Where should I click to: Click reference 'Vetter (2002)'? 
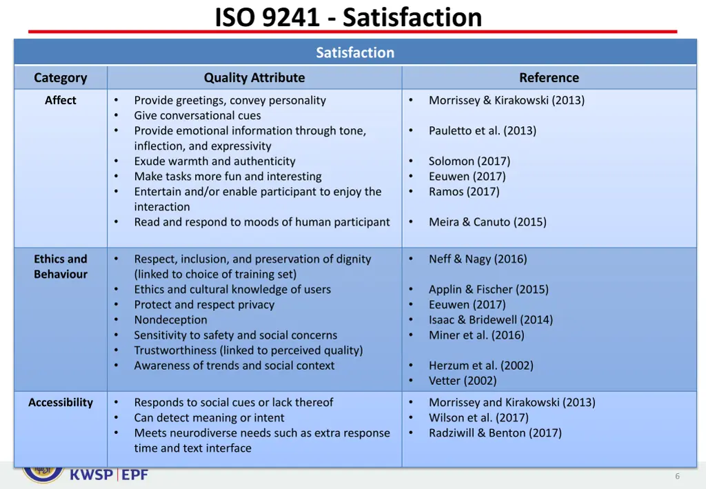463,381
